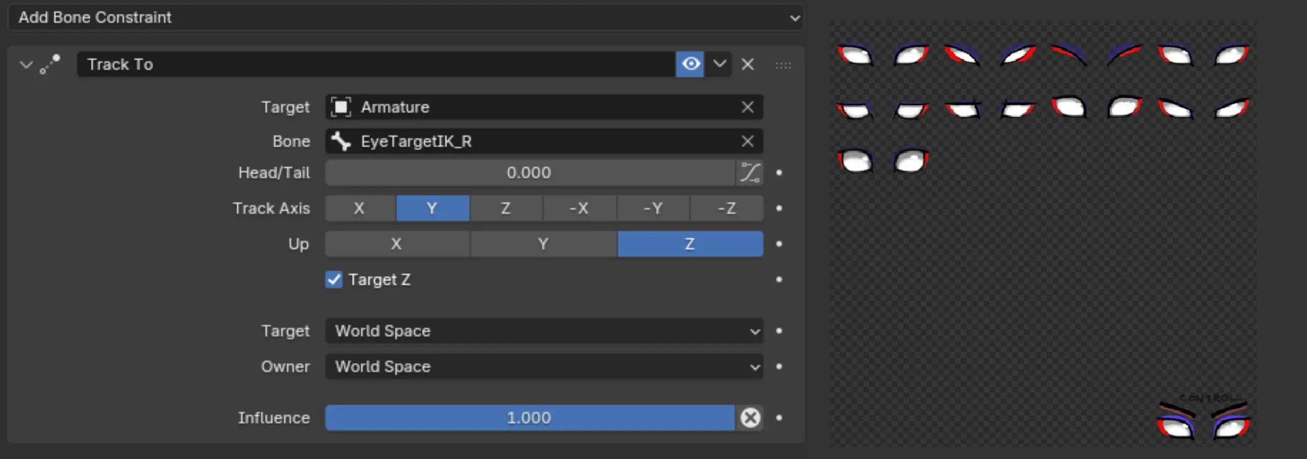
Task: Disable and keep transform beside Influence
Action: coord(750,418)
